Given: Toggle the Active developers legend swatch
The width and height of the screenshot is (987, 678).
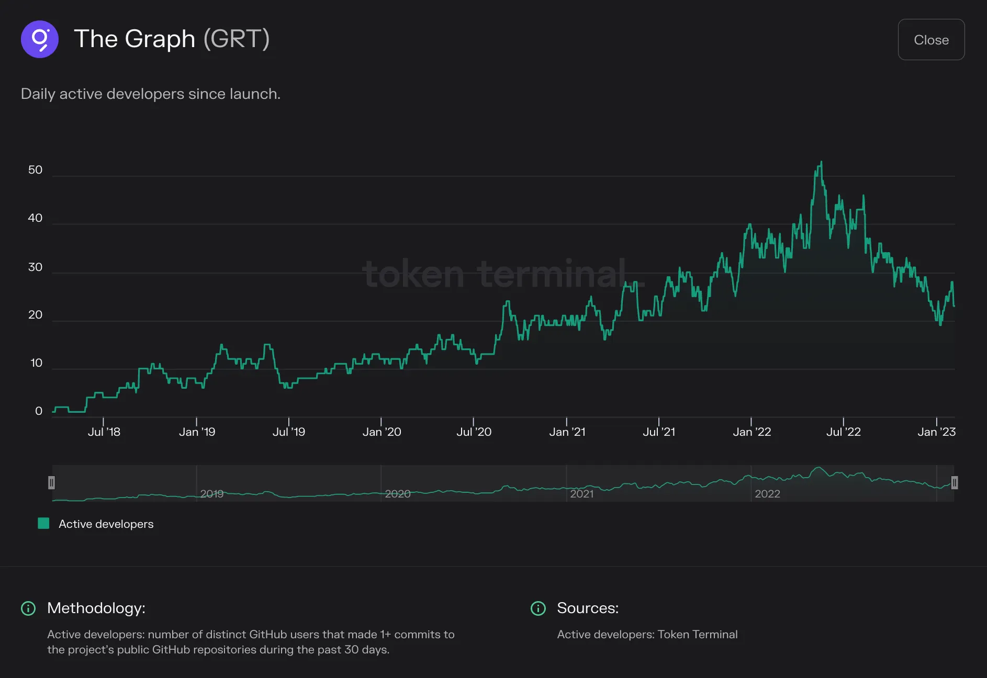Looking at the screenshot, I should tap(43, 523).
